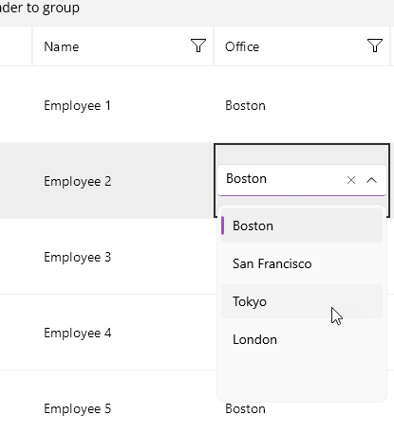Click the group panel header area
This screenshot has width=394, height=433.
click(197, 12)
